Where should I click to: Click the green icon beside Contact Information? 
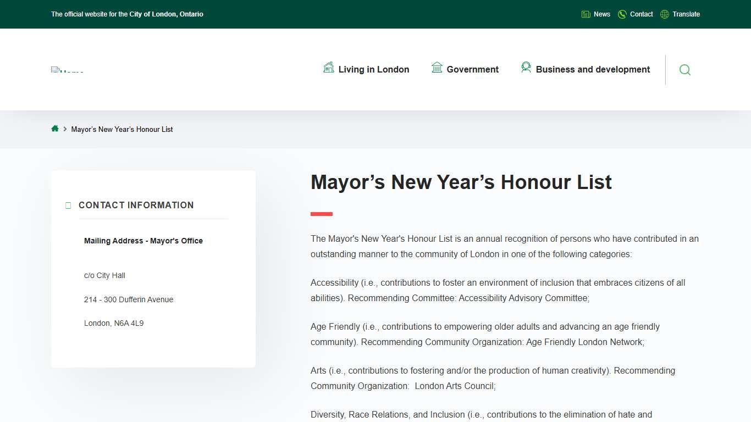pyautogui.click(x=68, y=205)
